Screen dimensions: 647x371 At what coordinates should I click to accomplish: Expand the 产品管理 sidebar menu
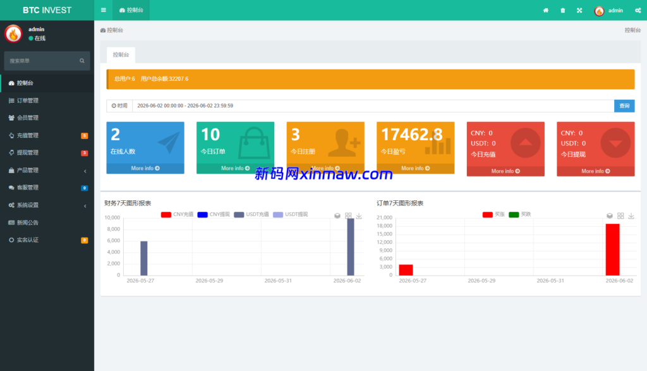pyautogui.click(x=47, y=170)
